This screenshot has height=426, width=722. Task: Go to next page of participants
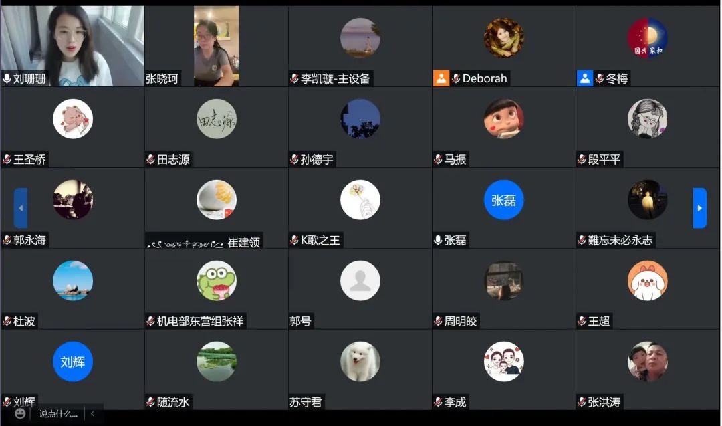(699, 208)
